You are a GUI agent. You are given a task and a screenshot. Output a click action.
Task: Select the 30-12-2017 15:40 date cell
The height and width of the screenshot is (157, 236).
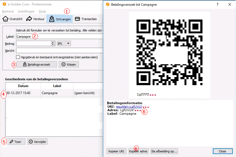[x=23, y=93]
